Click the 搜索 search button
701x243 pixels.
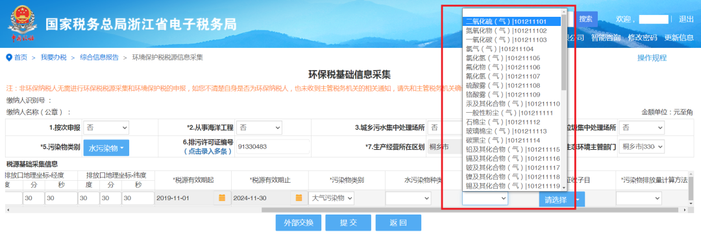tap(585, 19)
